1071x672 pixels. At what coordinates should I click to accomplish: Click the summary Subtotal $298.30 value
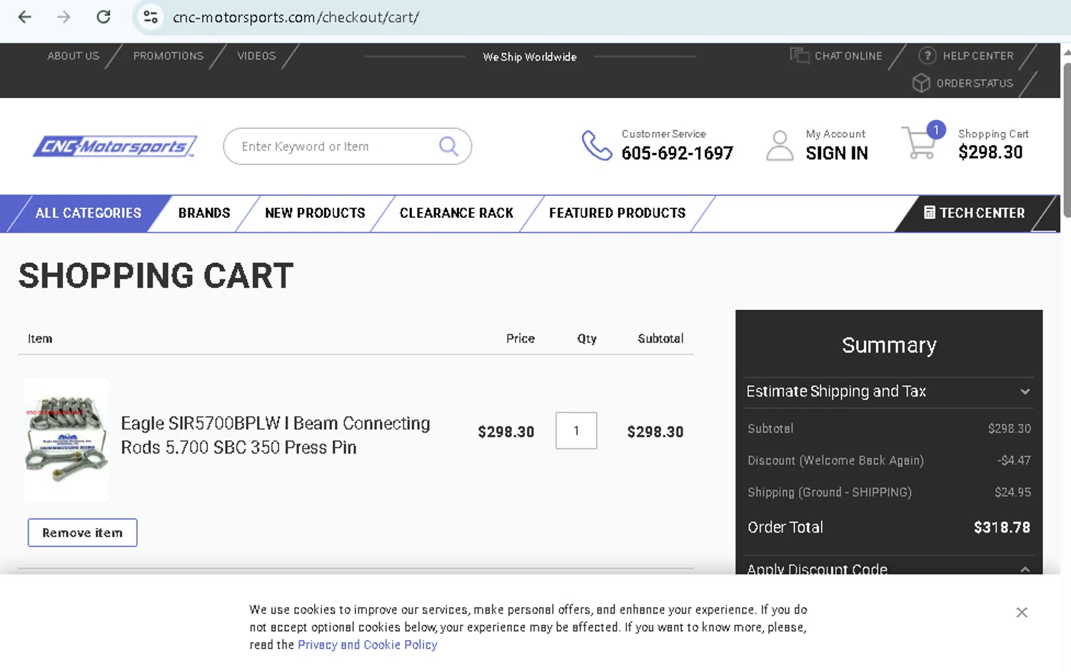coord(1009,428)
